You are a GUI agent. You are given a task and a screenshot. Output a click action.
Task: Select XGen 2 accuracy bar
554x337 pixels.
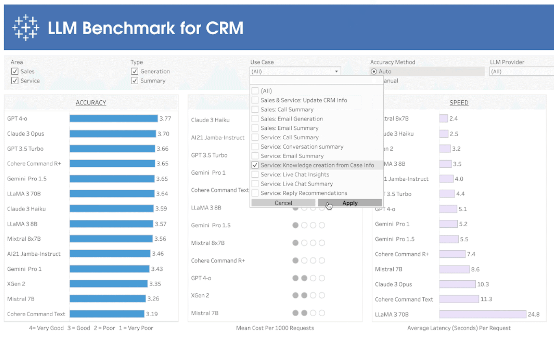tap(108, 284)
